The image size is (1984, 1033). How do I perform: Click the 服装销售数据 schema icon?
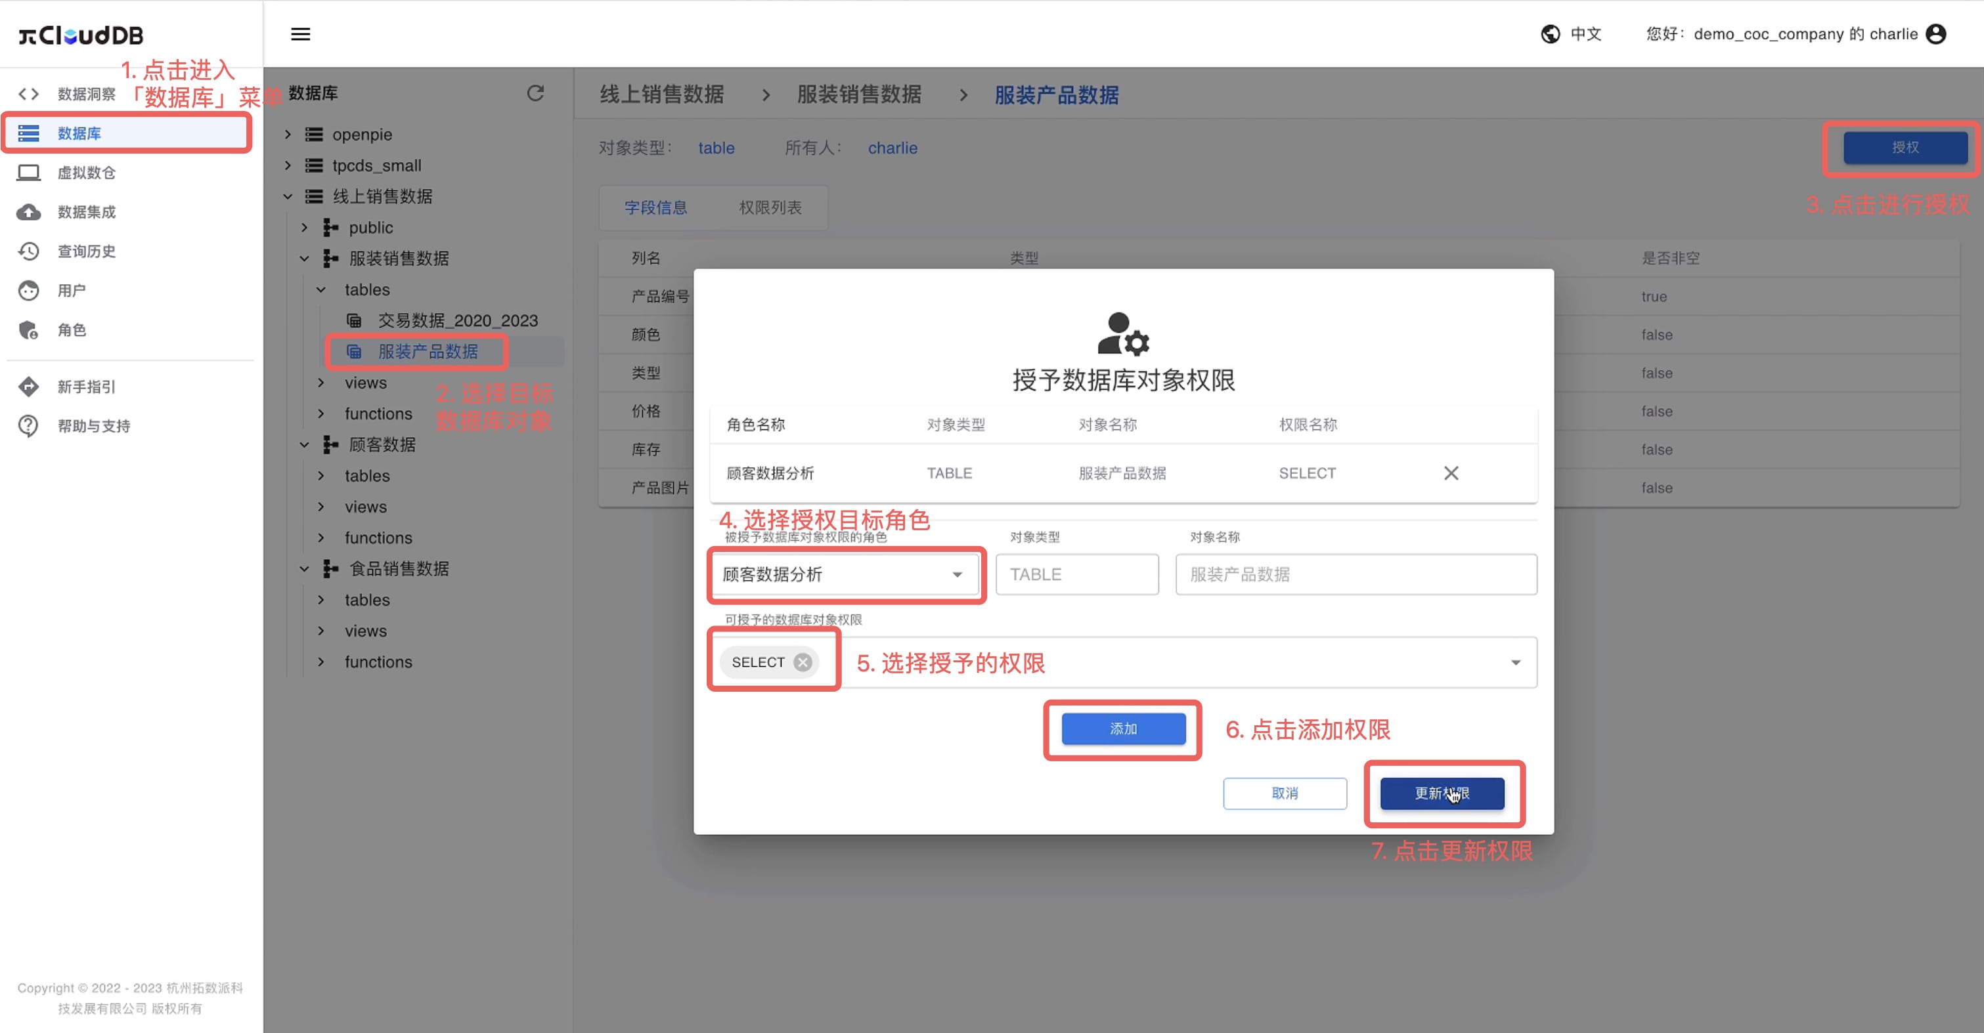pyautogui.click(x=330, y=259)
